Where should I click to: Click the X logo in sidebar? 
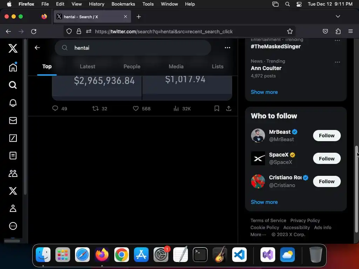13,48
